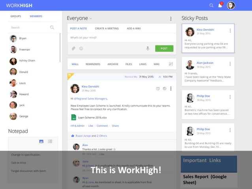Open Philip Doe's biometric machine post
Viewport: 252px width, 189px height.
point(208,105)
